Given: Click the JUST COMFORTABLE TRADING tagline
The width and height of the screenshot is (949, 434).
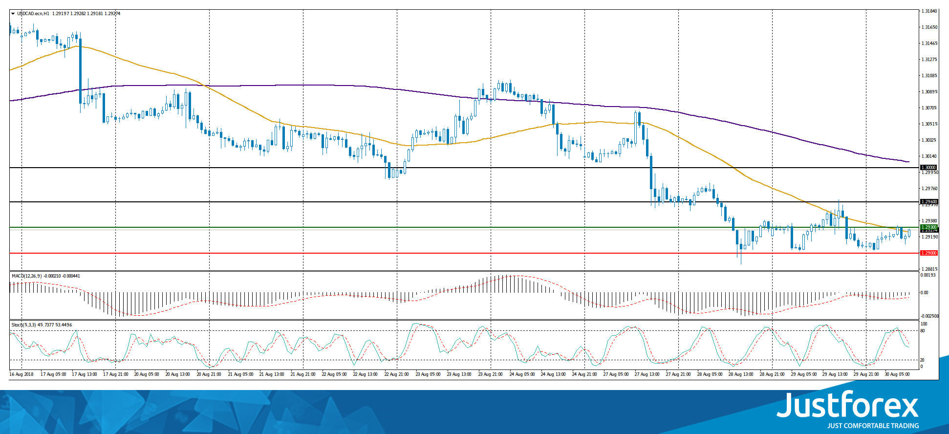Looking at the screenshot, I should pos(873,426).
